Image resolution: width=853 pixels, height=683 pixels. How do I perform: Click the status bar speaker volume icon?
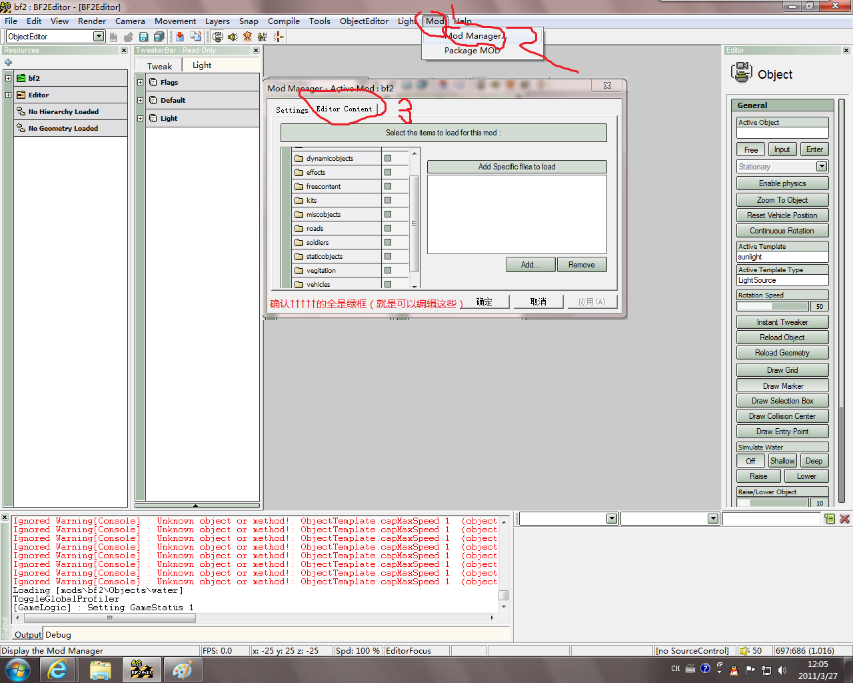coord(744,650)
